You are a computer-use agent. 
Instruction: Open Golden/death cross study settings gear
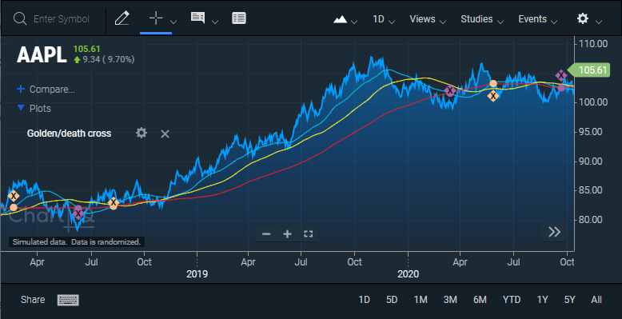(x=142, y=133)
